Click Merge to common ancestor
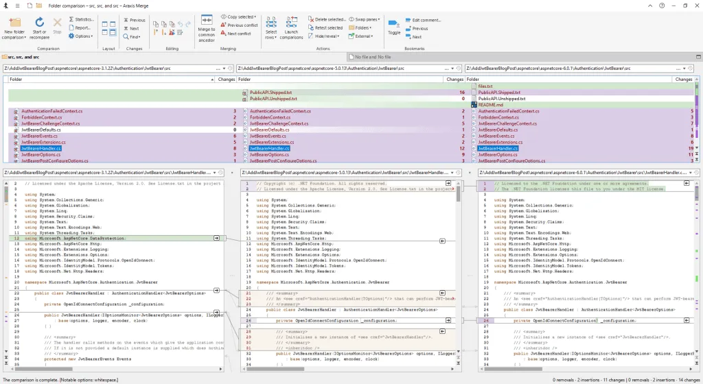703x384 pixels. pyautogui.click(x=207, y=29)
